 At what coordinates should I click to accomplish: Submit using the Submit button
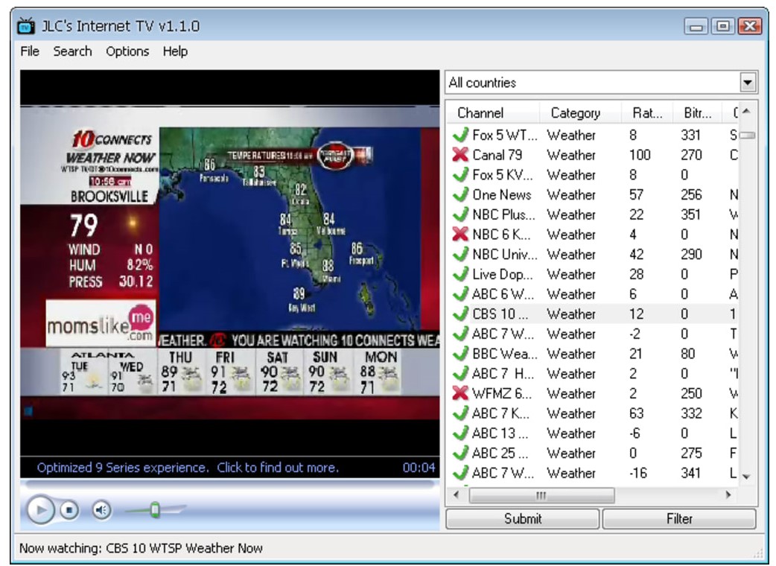(x=523, y=518)
